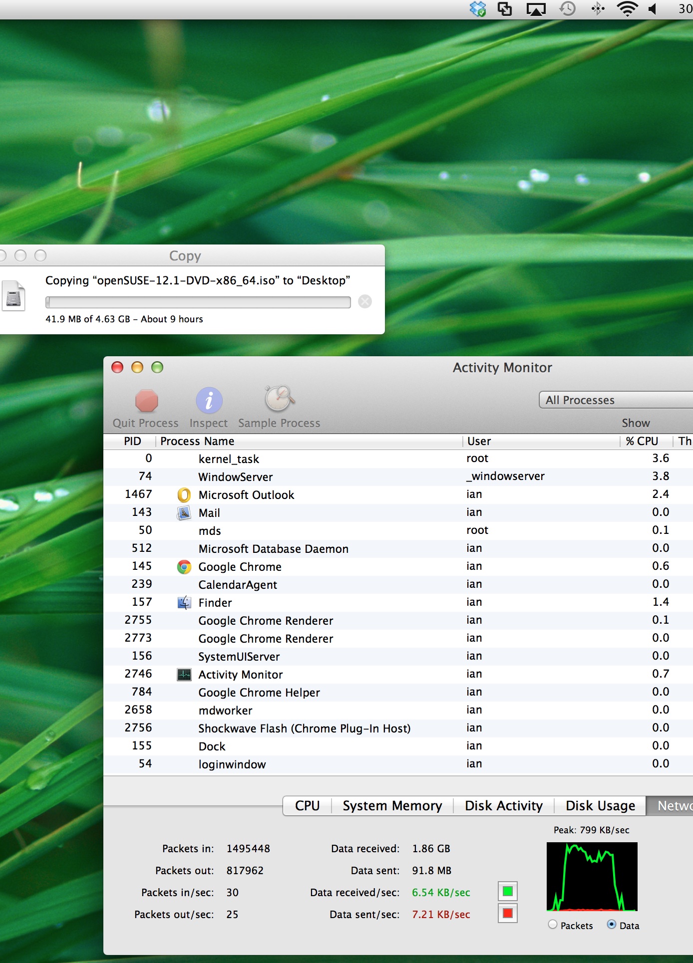Click the red data sent color swatch
This screenshot has height=963, width=693.
point(508,914)
